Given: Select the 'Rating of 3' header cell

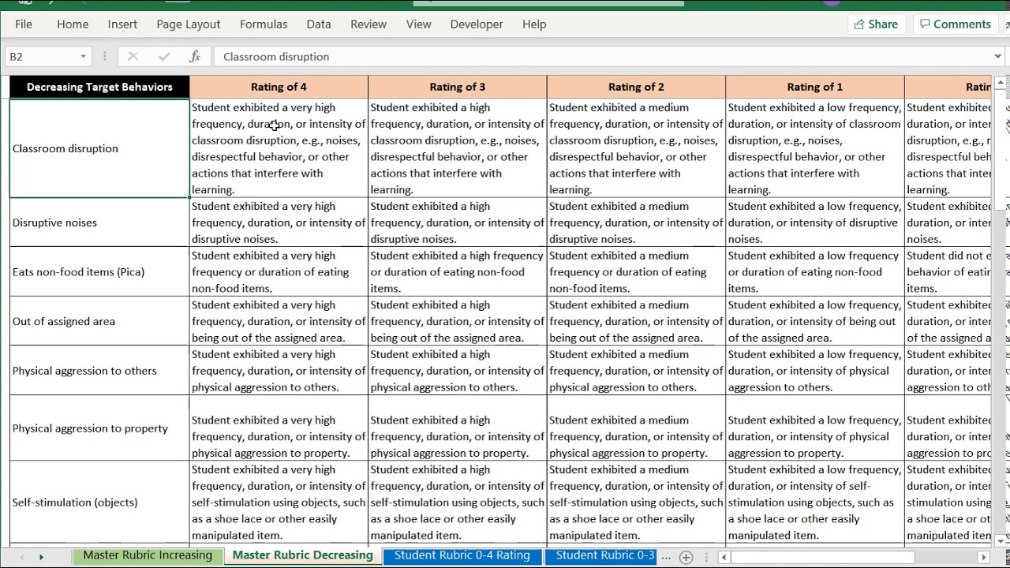Looking at the screenshot, I should pyautogui.click(x=458, y=87).
